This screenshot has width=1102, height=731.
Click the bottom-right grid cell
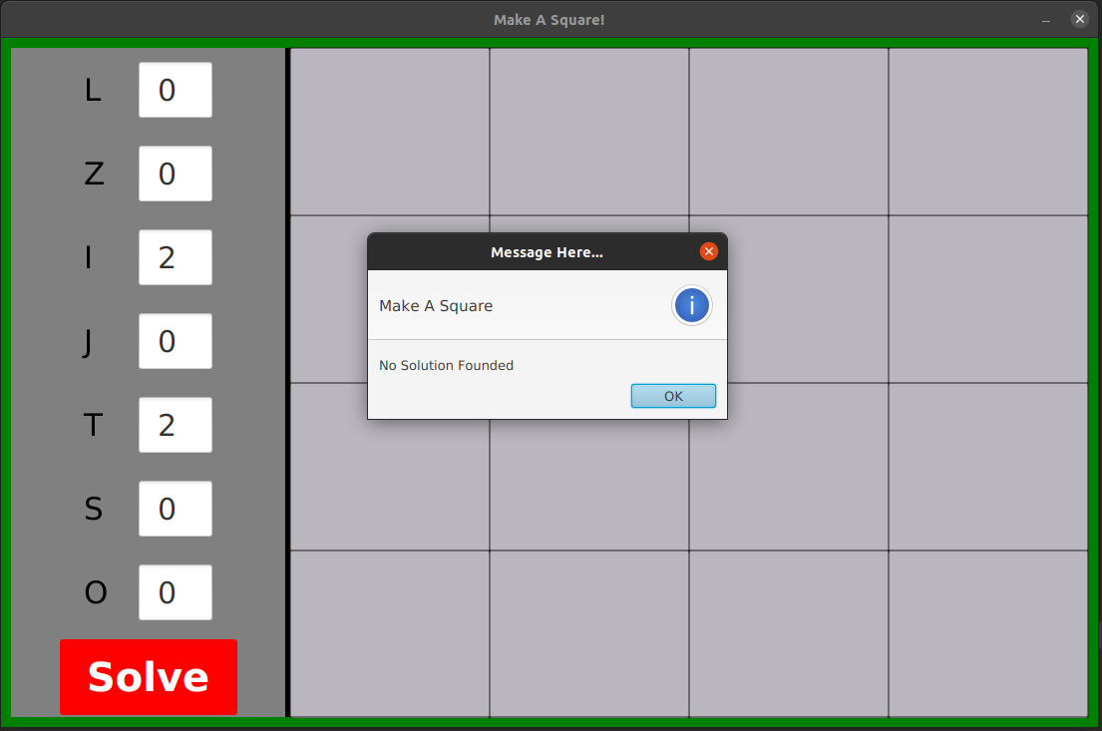987,633
